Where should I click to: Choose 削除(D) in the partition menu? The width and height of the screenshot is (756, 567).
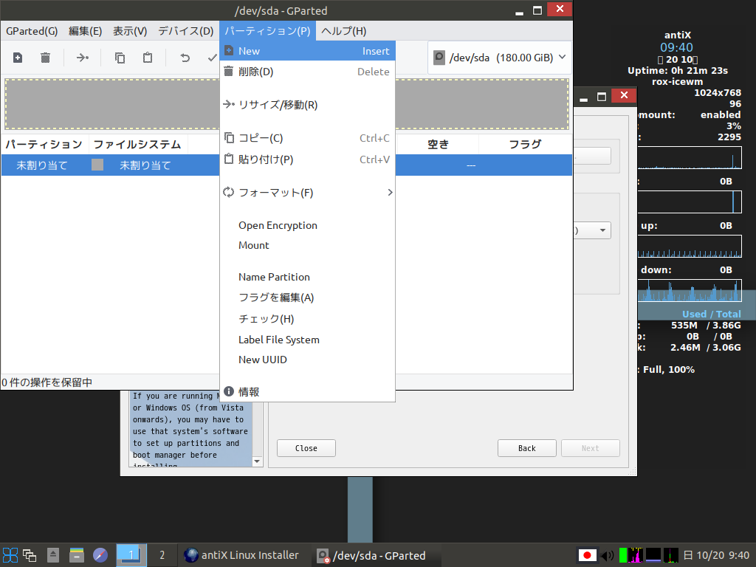(308, 72)
